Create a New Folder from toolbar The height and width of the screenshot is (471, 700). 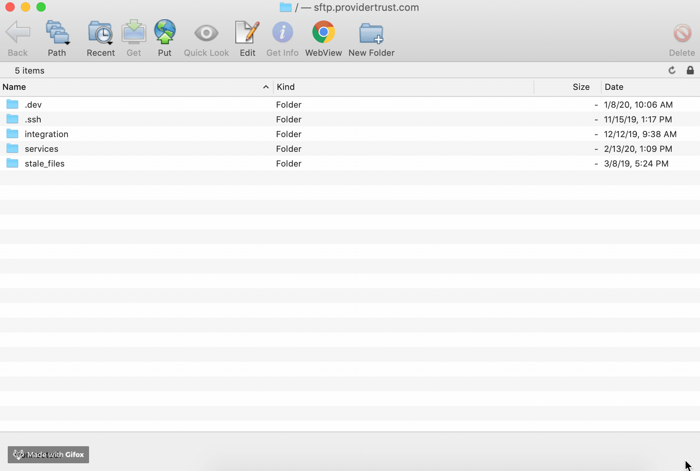coord(371,33)
